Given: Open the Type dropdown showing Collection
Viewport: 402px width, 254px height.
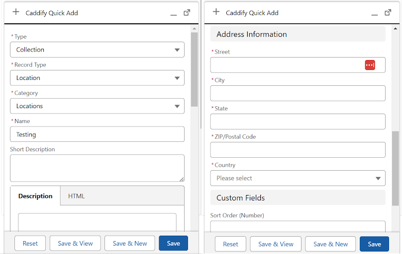Looking at the screenshot, I should point(97,50).
